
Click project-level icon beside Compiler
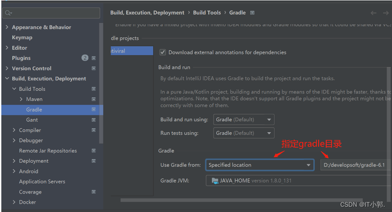point(94,130)
